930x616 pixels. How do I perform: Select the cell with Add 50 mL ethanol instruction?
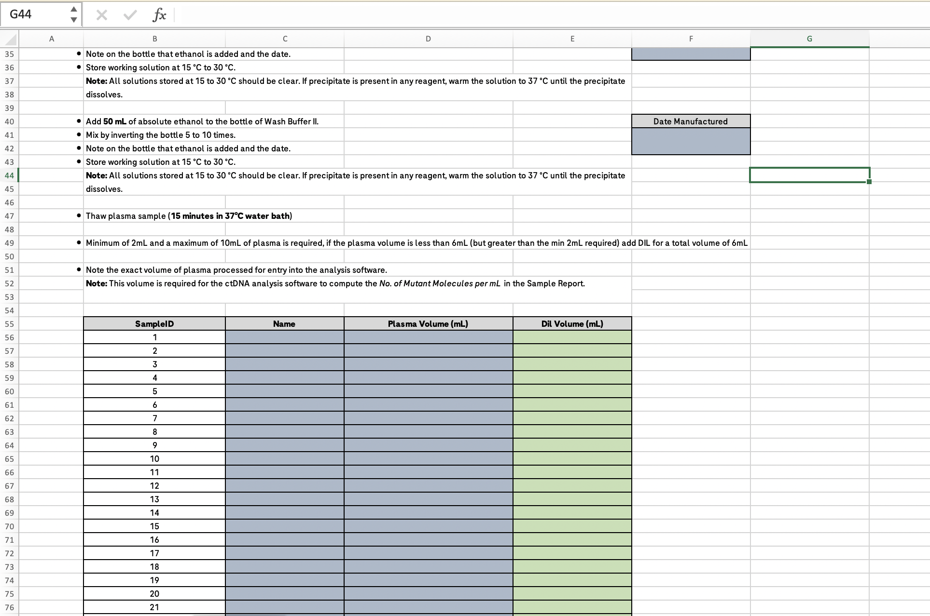[x=154, y=121]
